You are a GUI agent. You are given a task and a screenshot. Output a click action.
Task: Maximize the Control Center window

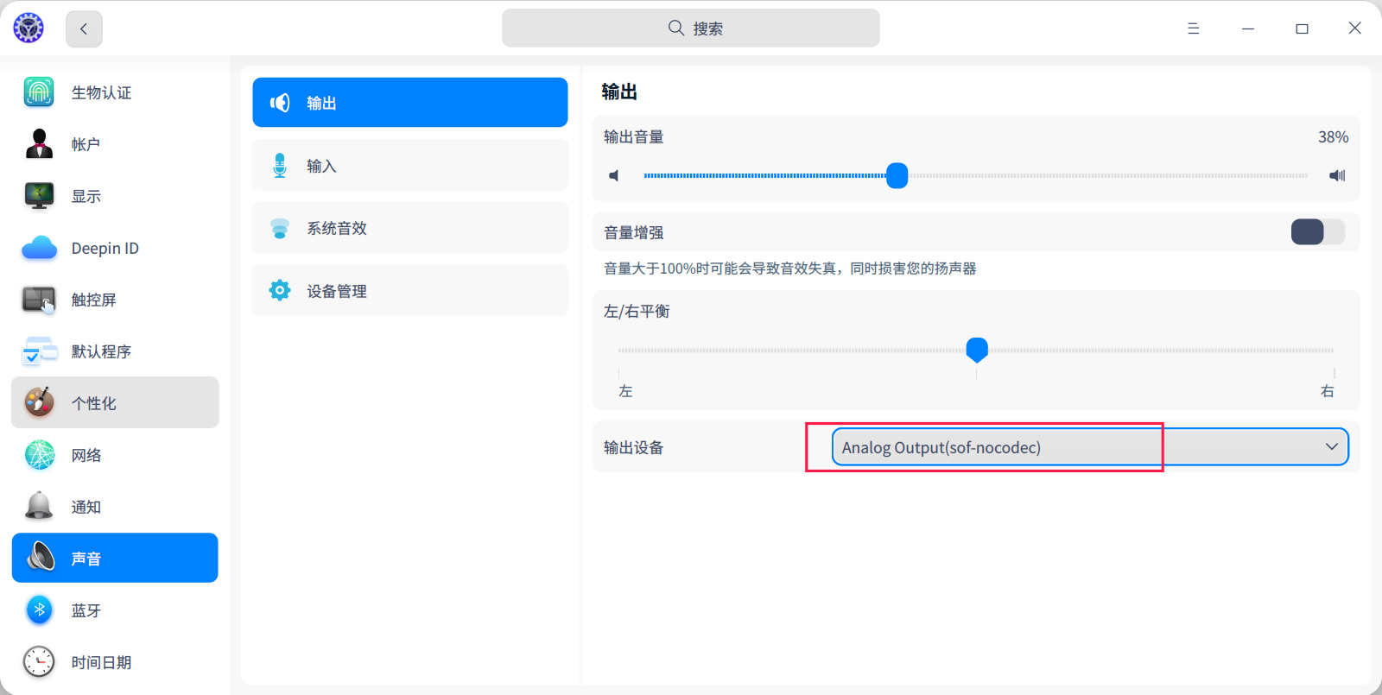pyautogui.click(x=1302, y=28)
